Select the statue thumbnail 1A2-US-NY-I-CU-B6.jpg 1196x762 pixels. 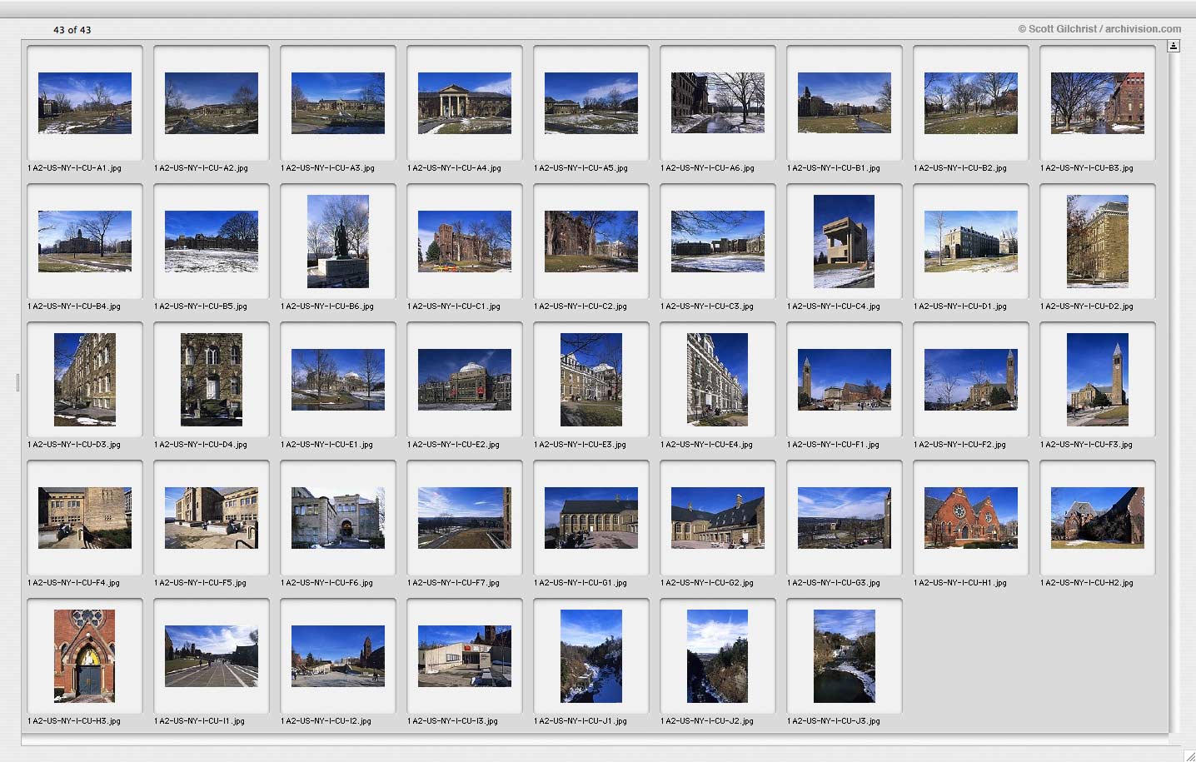(338, 242)
